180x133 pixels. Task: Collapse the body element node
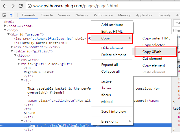(5, 30)
